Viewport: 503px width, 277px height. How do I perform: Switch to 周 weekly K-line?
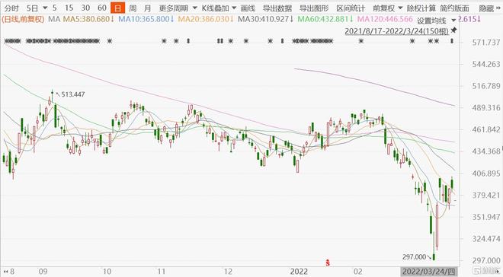click(x=133, y=8)
